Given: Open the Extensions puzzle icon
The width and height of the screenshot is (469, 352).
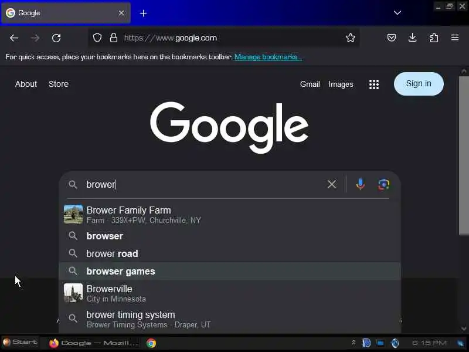Looking at the screenshot, I should (x=434, y=38).
